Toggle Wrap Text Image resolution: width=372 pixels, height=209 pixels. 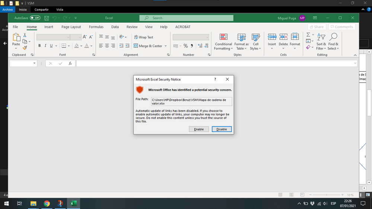tap(144, 37)
